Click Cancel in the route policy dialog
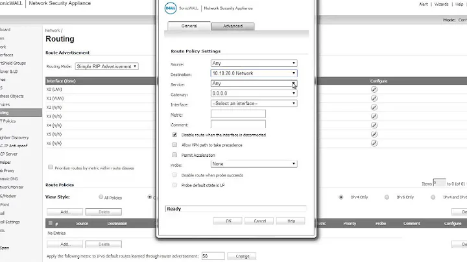Viewport: 467px width, 262px height. 259,221
